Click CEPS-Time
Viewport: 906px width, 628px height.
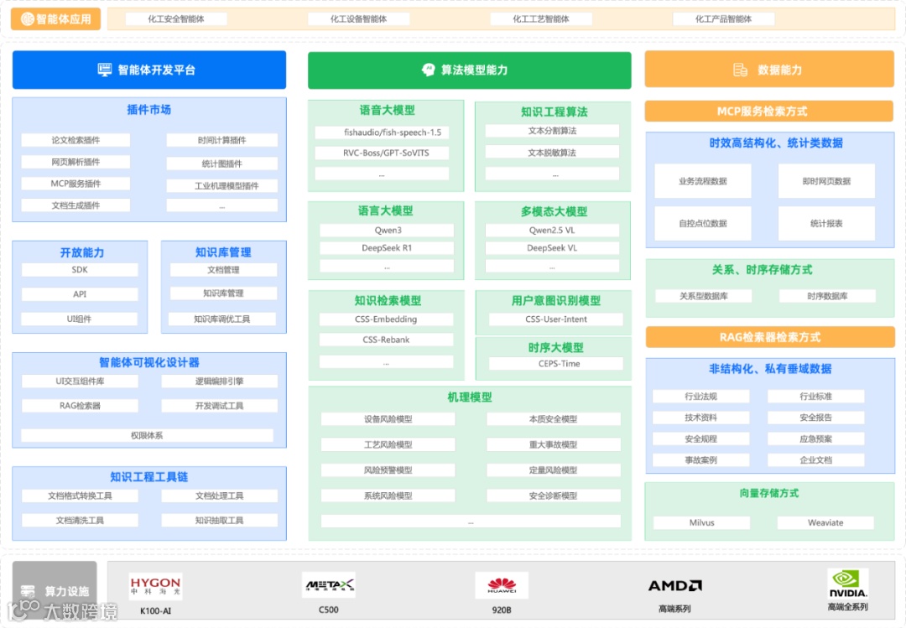(556, 363)
